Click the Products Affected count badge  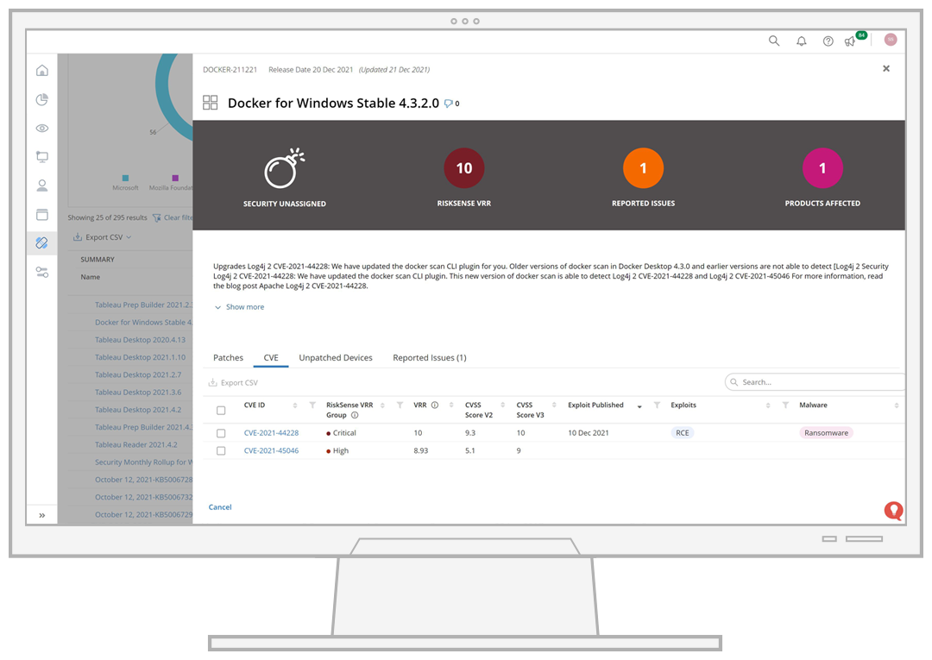coord(822,168)
